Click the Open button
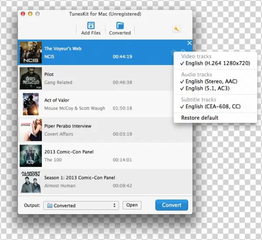This screenshot has width=262, height=240. (x=132, y=205)
